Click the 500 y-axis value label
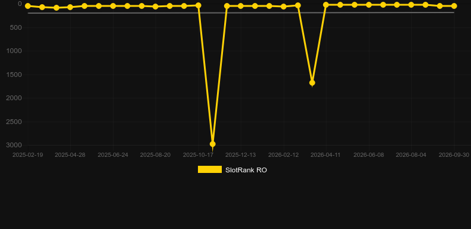 [x=16, y=27]
